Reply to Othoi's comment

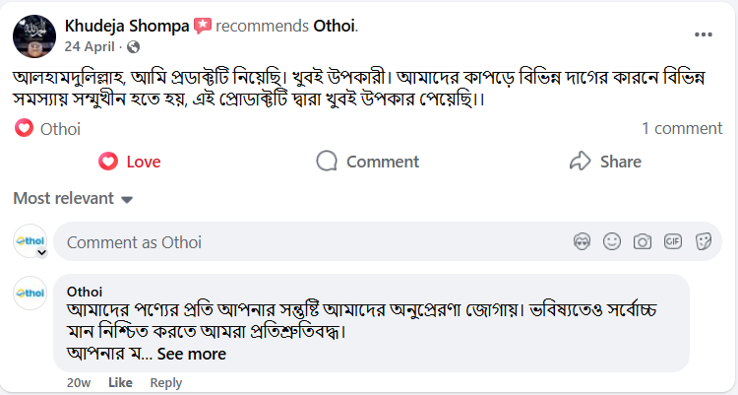tap(166, 382)
